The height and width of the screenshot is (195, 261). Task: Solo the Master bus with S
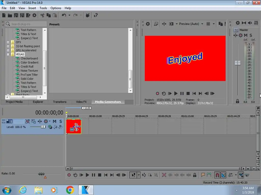(x=251, y=35)
